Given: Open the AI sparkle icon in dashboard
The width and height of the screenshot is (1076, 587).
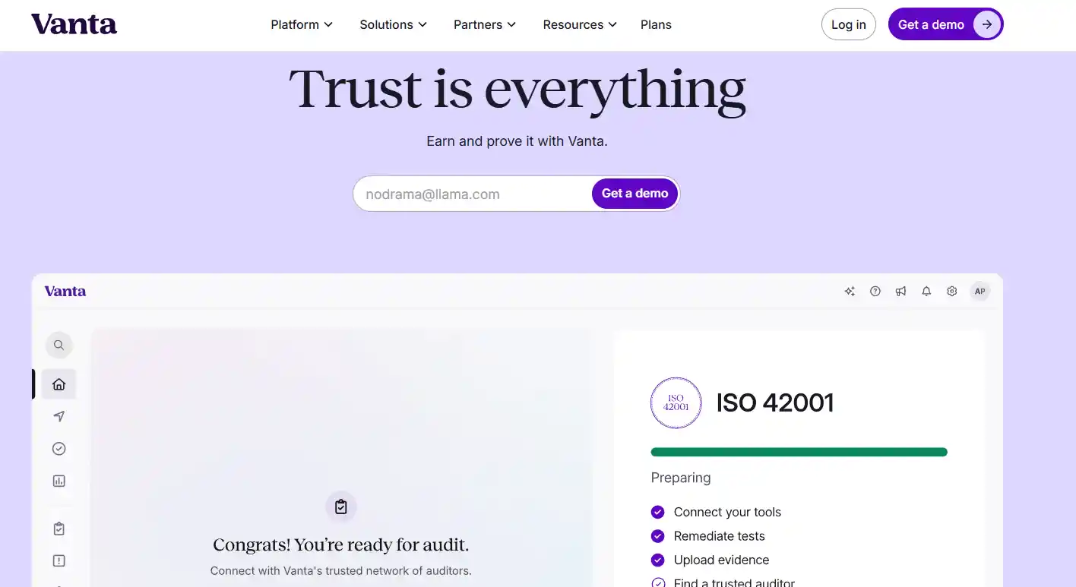Looking at the screenshot, I should (x=850, y=291).
